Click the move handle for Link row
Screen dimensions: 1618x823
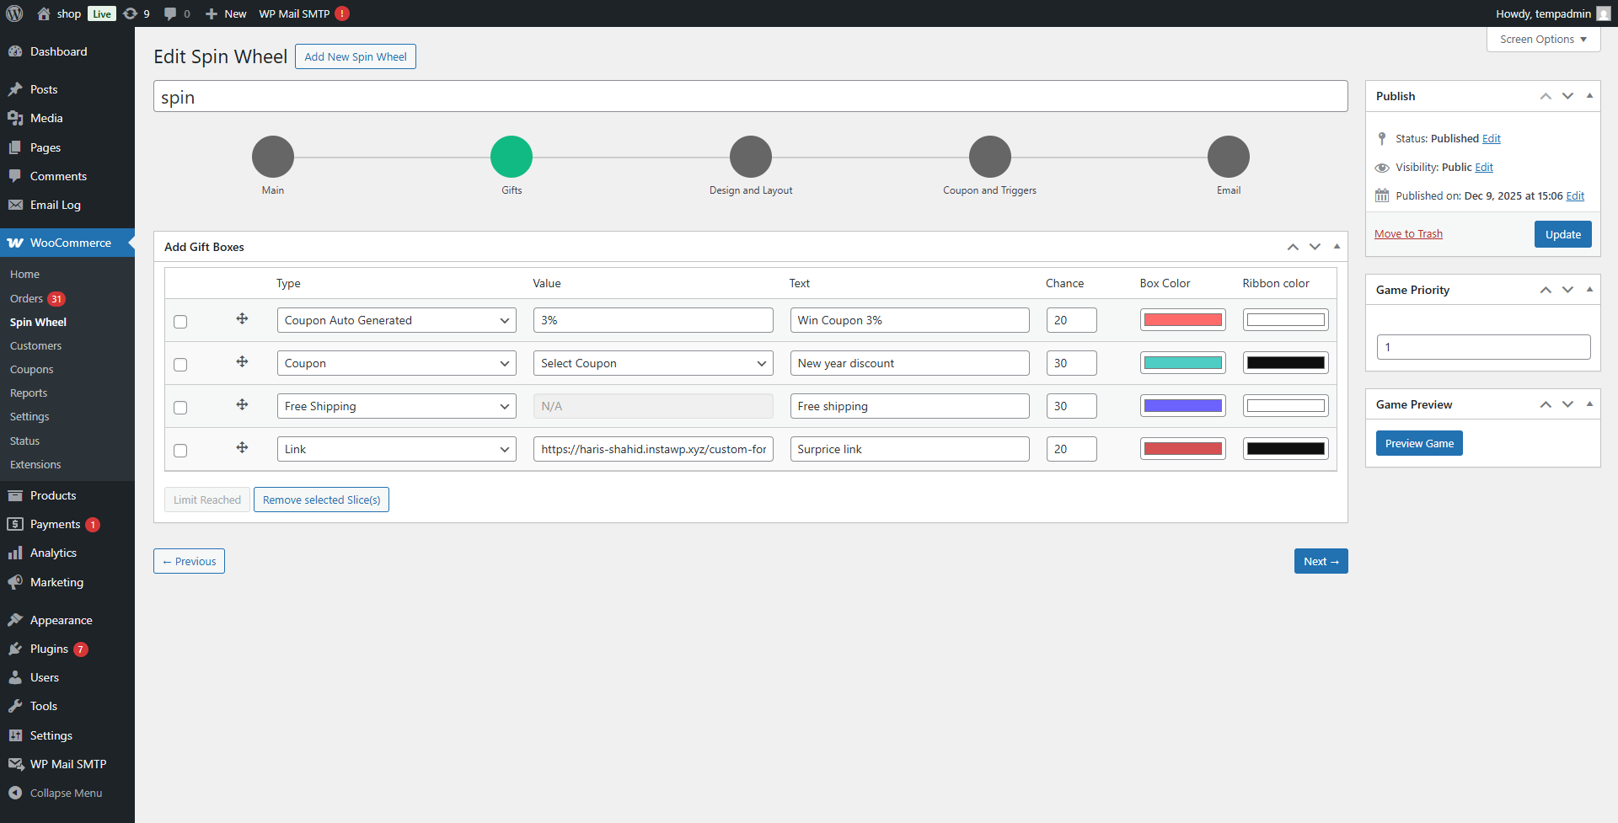coord(242,448)
